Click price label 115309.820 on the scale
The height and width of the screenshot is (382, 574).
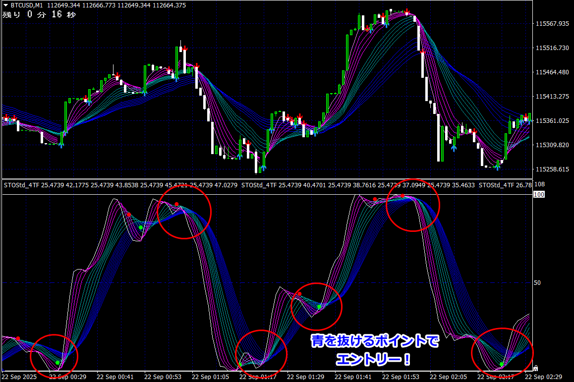coord(552,145)
